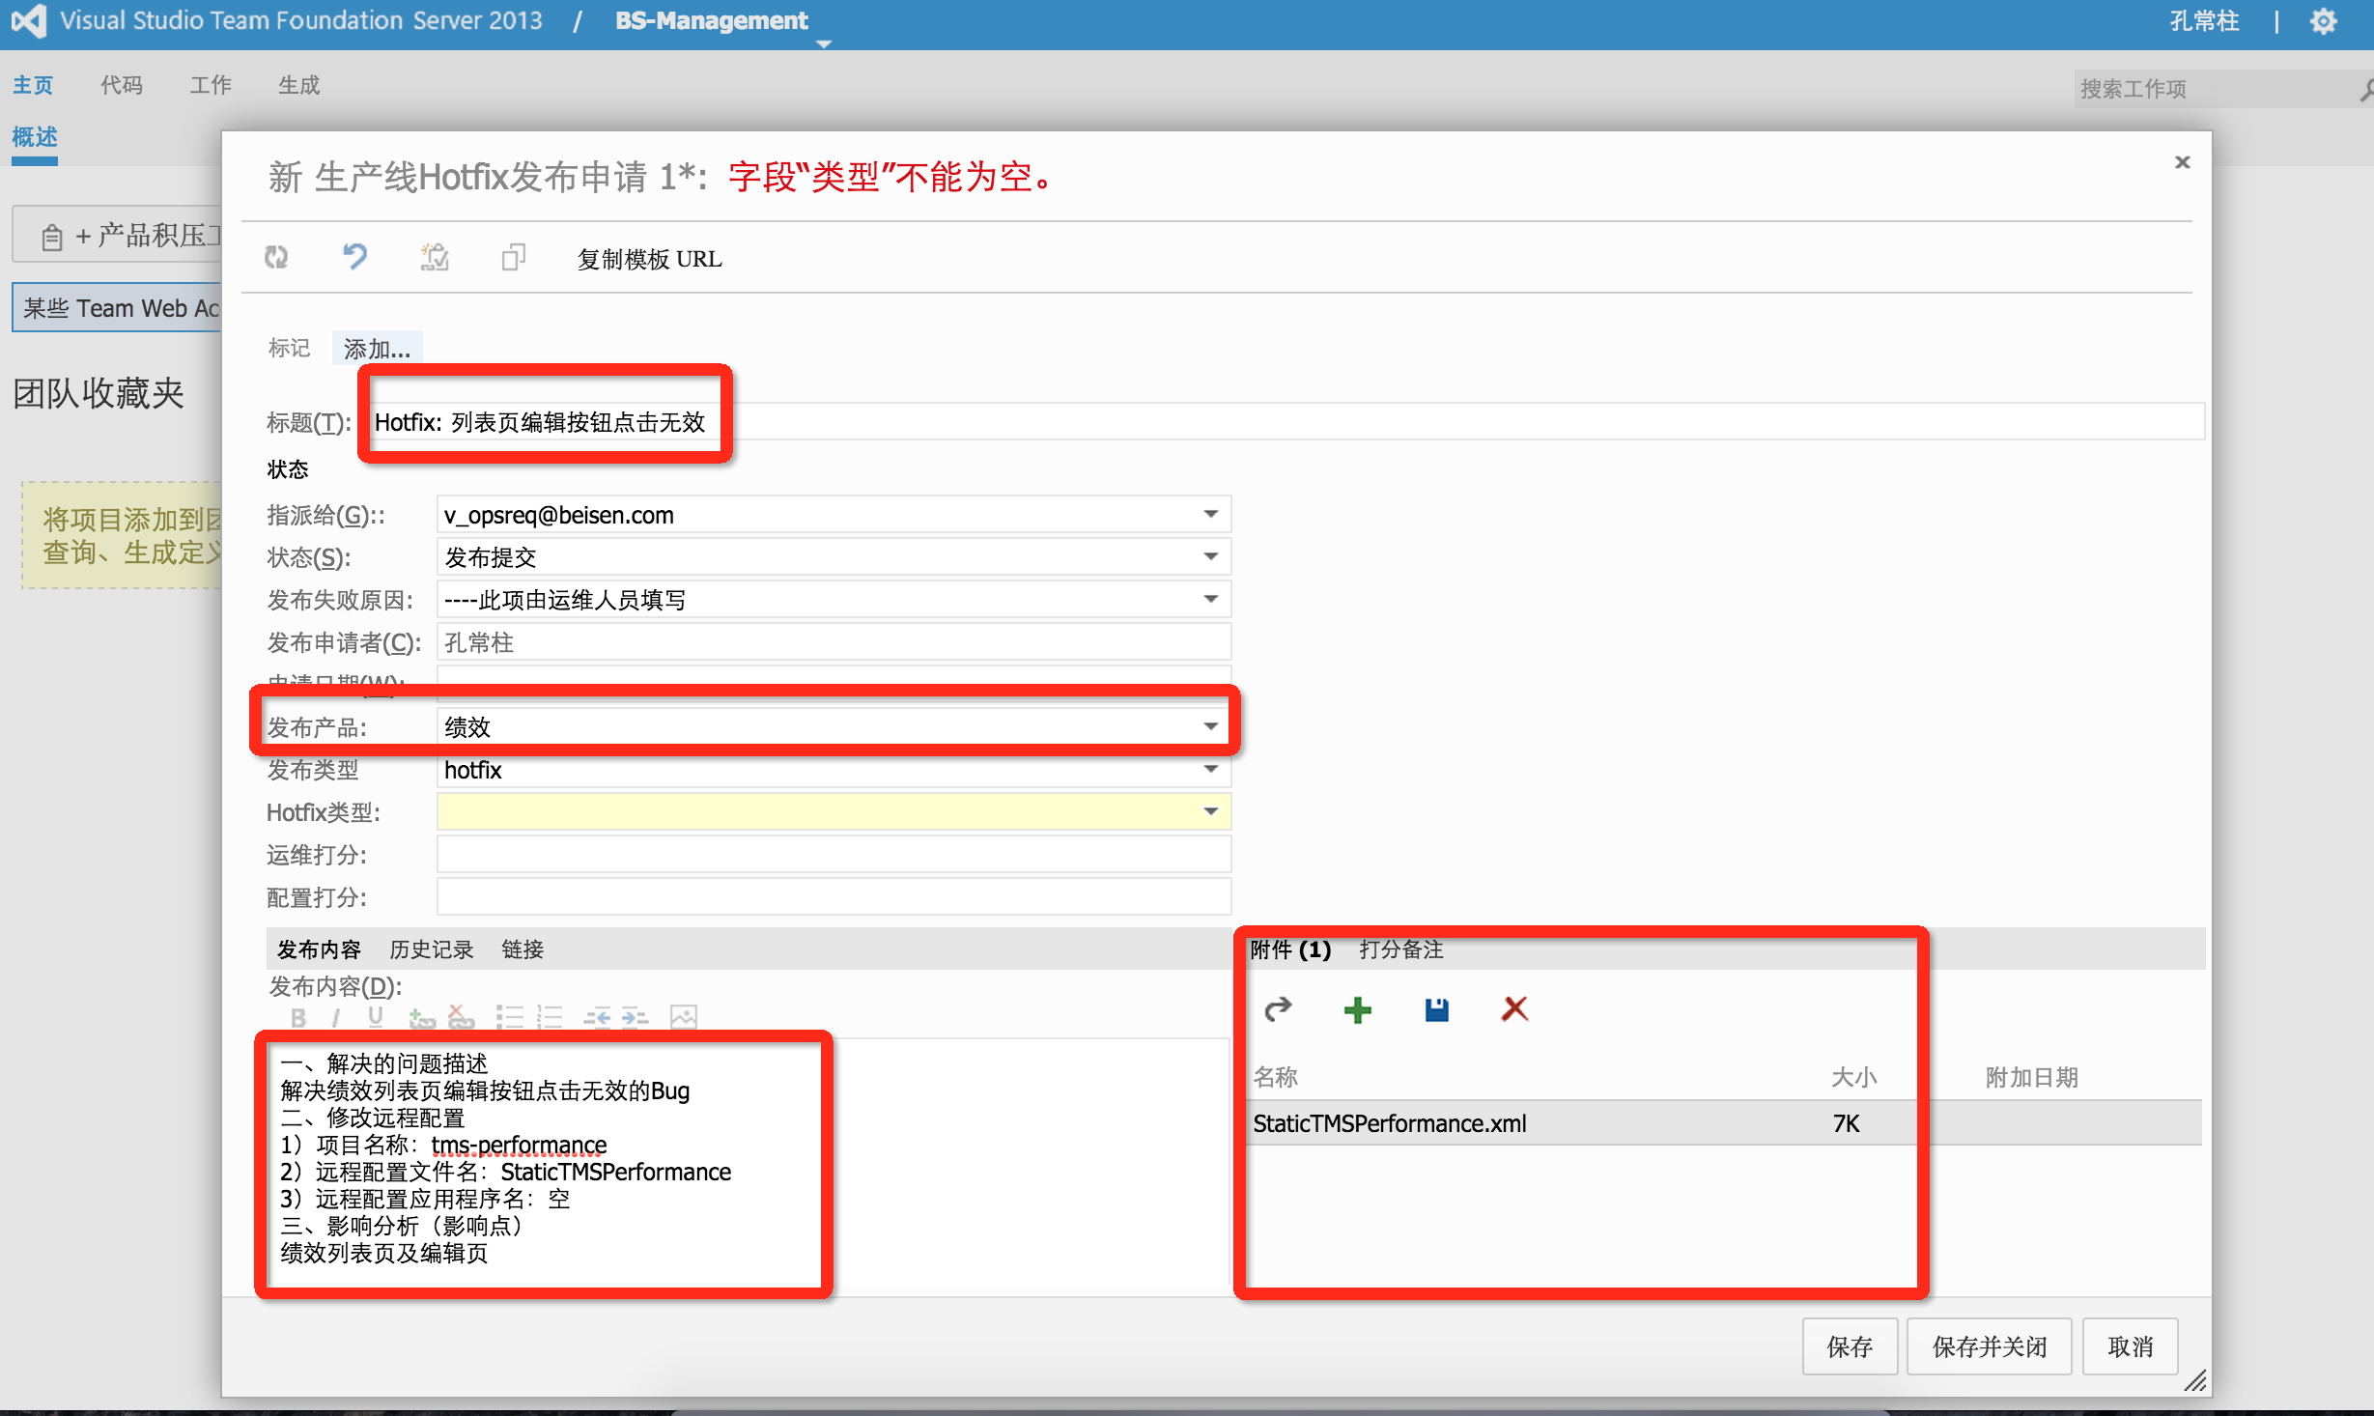Click the 保存并关闭 button
This screenshot has height=1416, width=2374.
point(1989,1346)
